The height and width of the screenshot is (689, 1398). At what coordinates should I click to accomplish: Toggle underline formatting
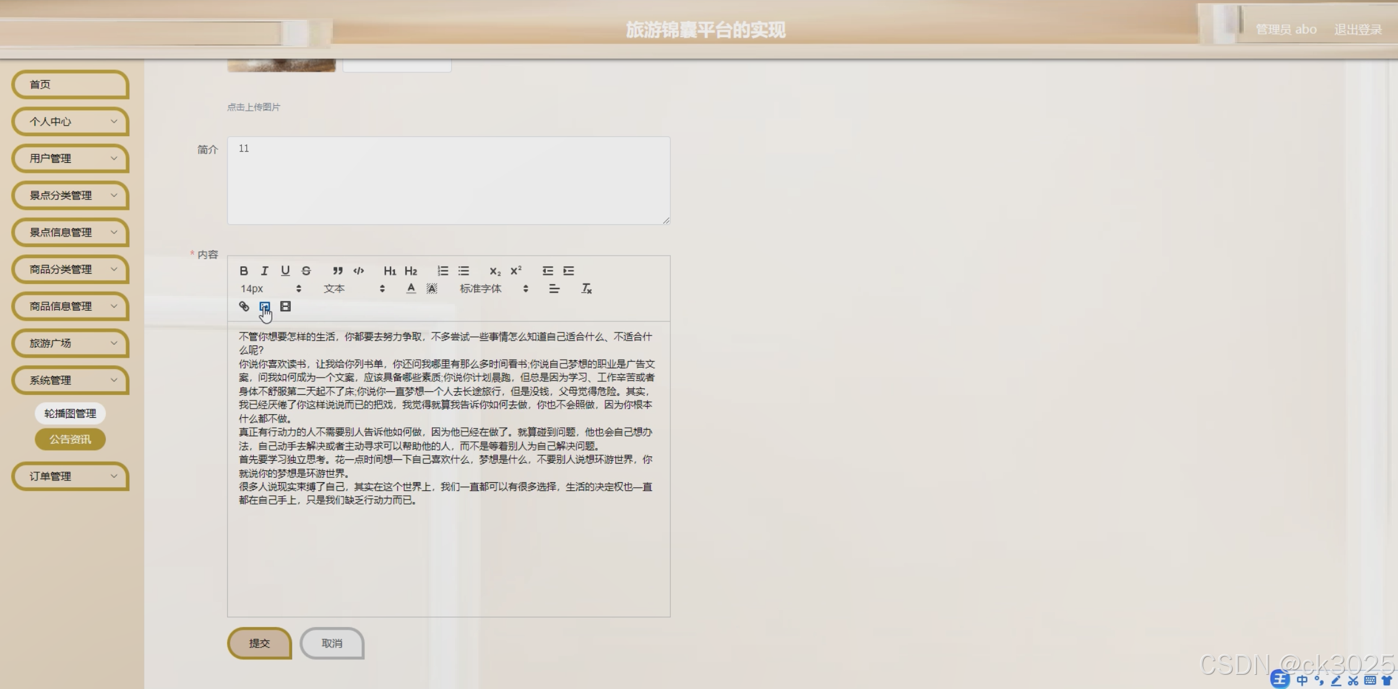(285, 271)
